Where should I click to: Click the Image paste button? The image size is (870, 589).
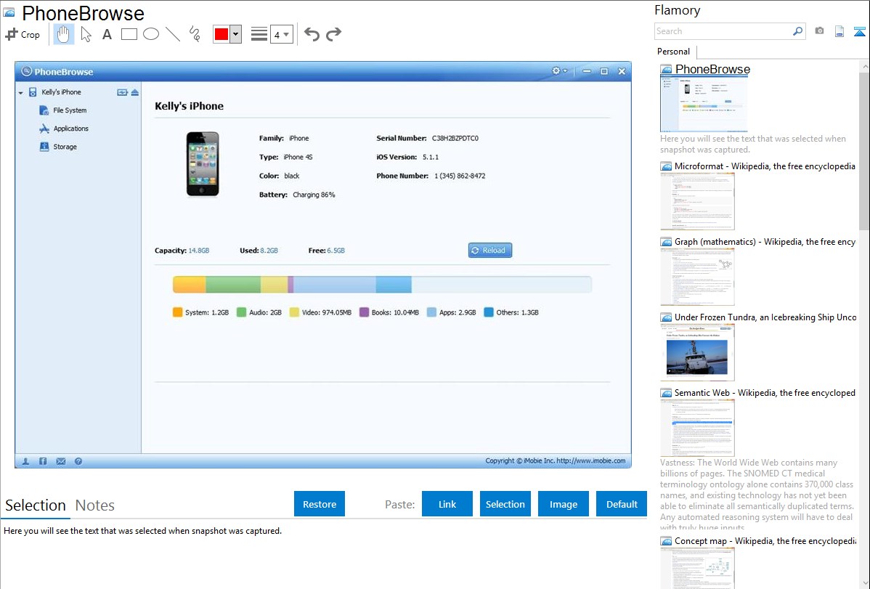(x=563, y=504)
